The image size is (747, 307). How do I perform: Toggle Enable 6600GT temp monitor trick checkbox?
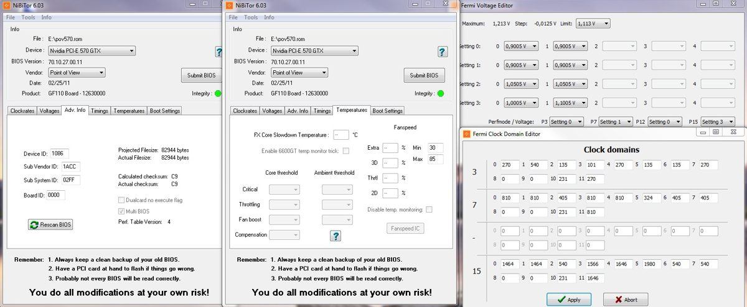(x=346, y=150)
